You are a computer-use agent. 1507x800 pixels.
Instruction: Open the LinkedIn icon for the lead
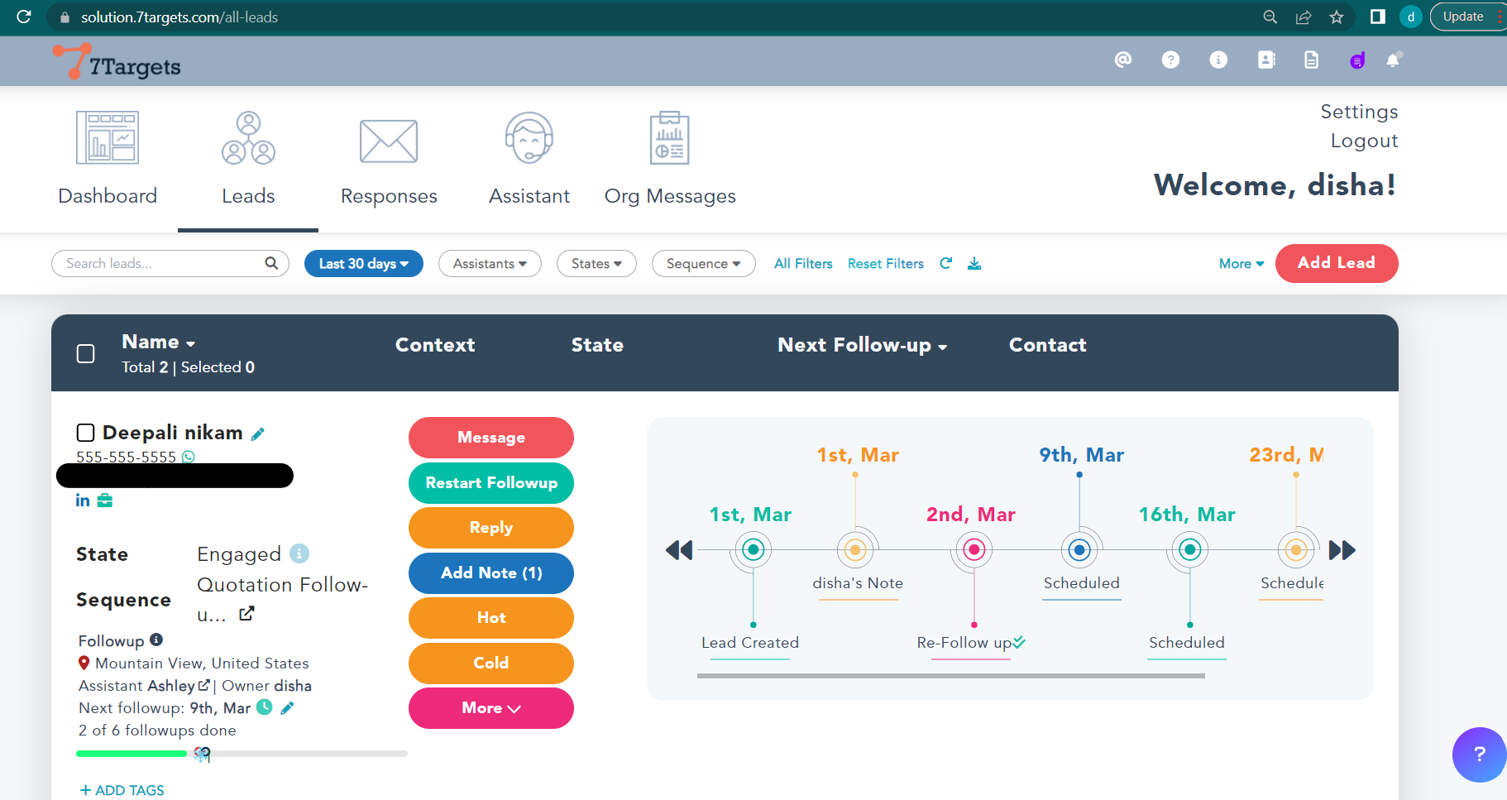click(83, 501)
